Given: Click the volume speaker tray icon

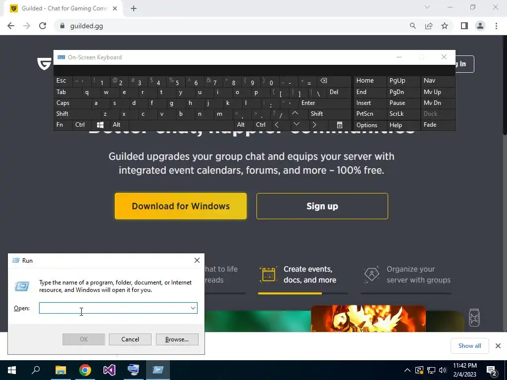Looking at the screenshot, I should click(x=443, y=370).
